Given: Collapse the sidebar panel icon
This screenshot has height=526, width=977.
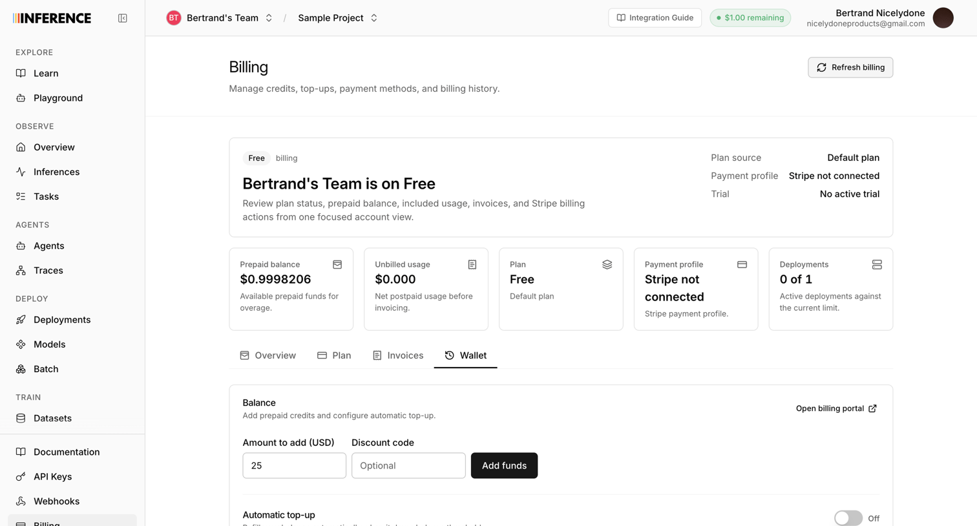Looking at the screenshot, I should pos(123,18).
